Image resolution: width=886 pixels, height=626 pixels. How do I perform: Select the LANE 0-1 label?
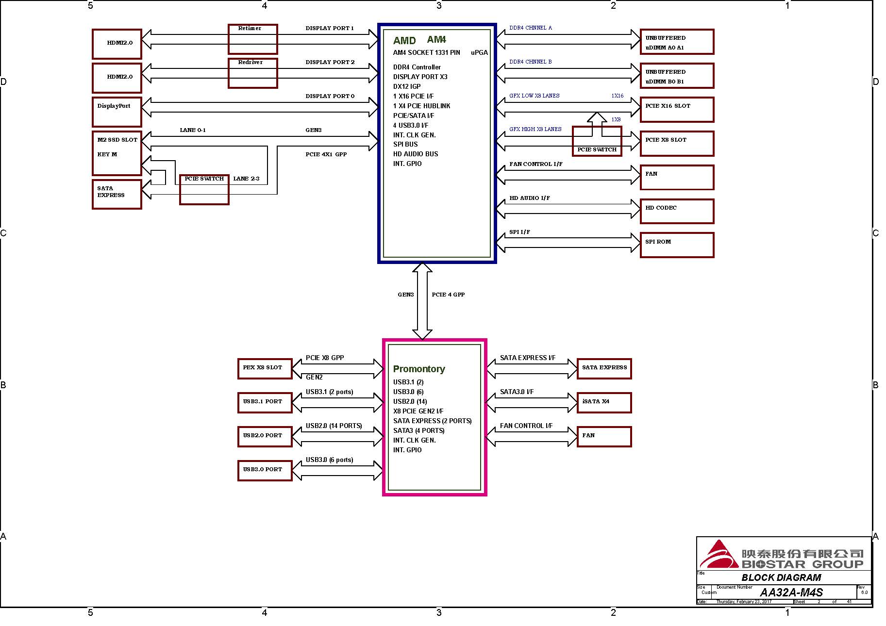tap(193, 130)
